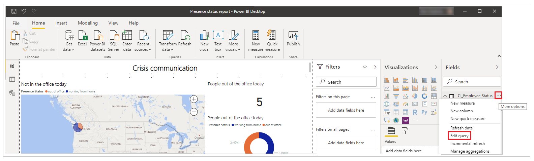
Task: Open the More visuals dropdown
Action: tap(233, 41)
